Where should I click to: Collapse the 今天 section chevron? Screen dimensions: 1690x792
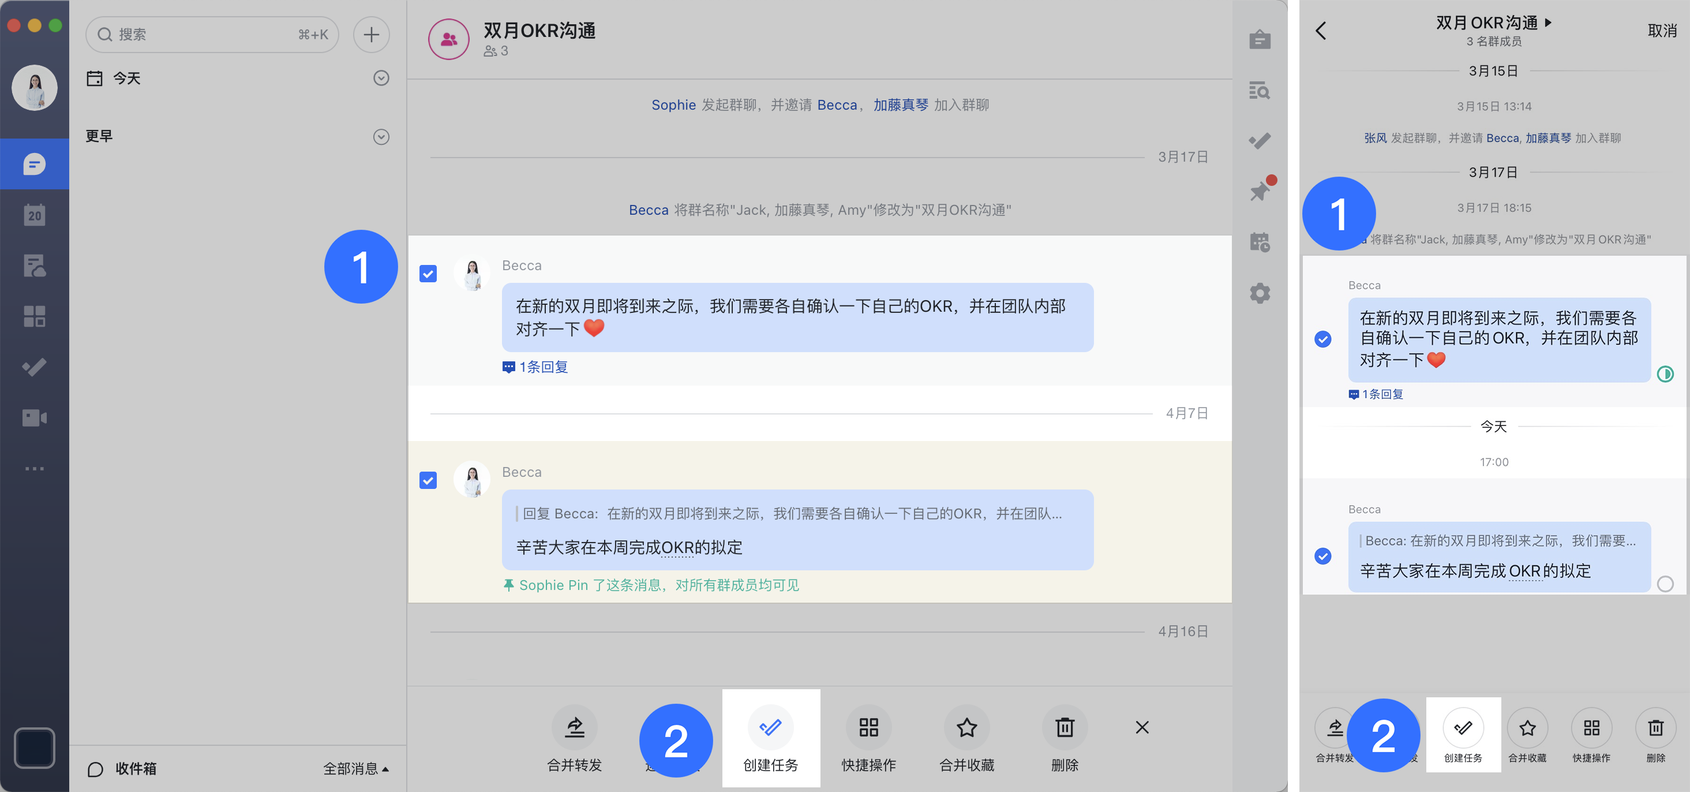(x=381, y=78)
